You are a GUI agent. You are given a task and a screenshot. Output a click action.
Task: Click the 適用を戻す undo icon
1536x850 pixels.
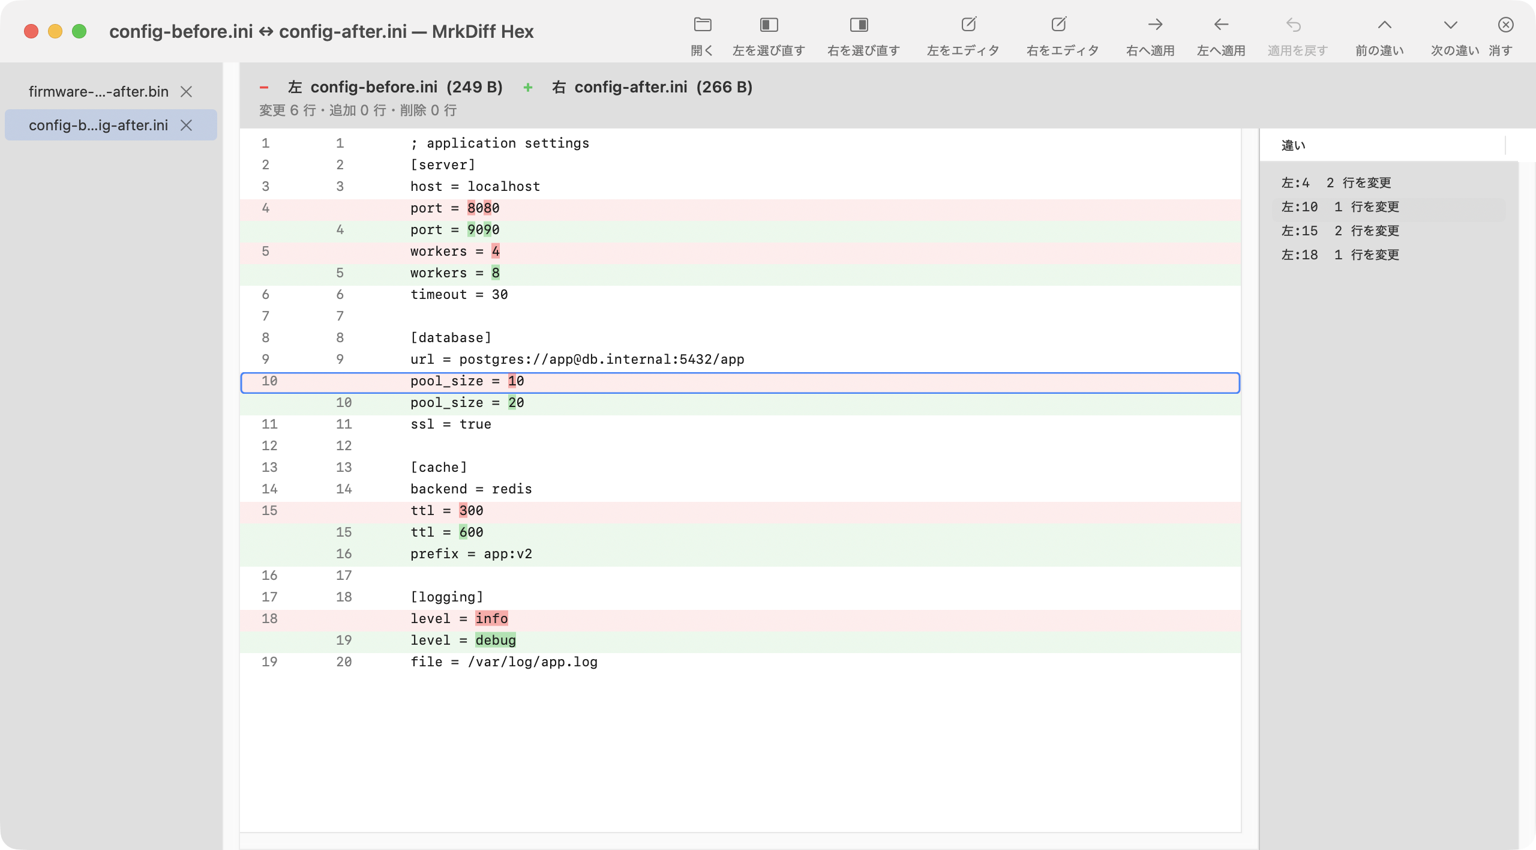click(1294, 25)
